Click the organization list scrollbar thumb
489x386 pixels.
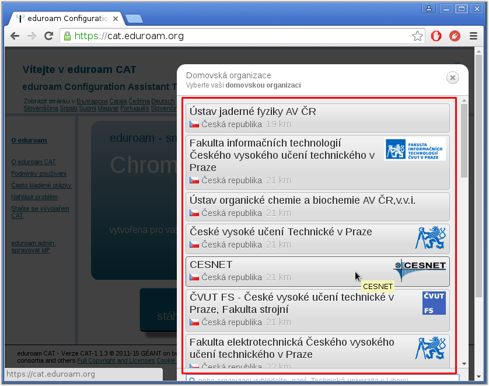(x=464, y=141)
